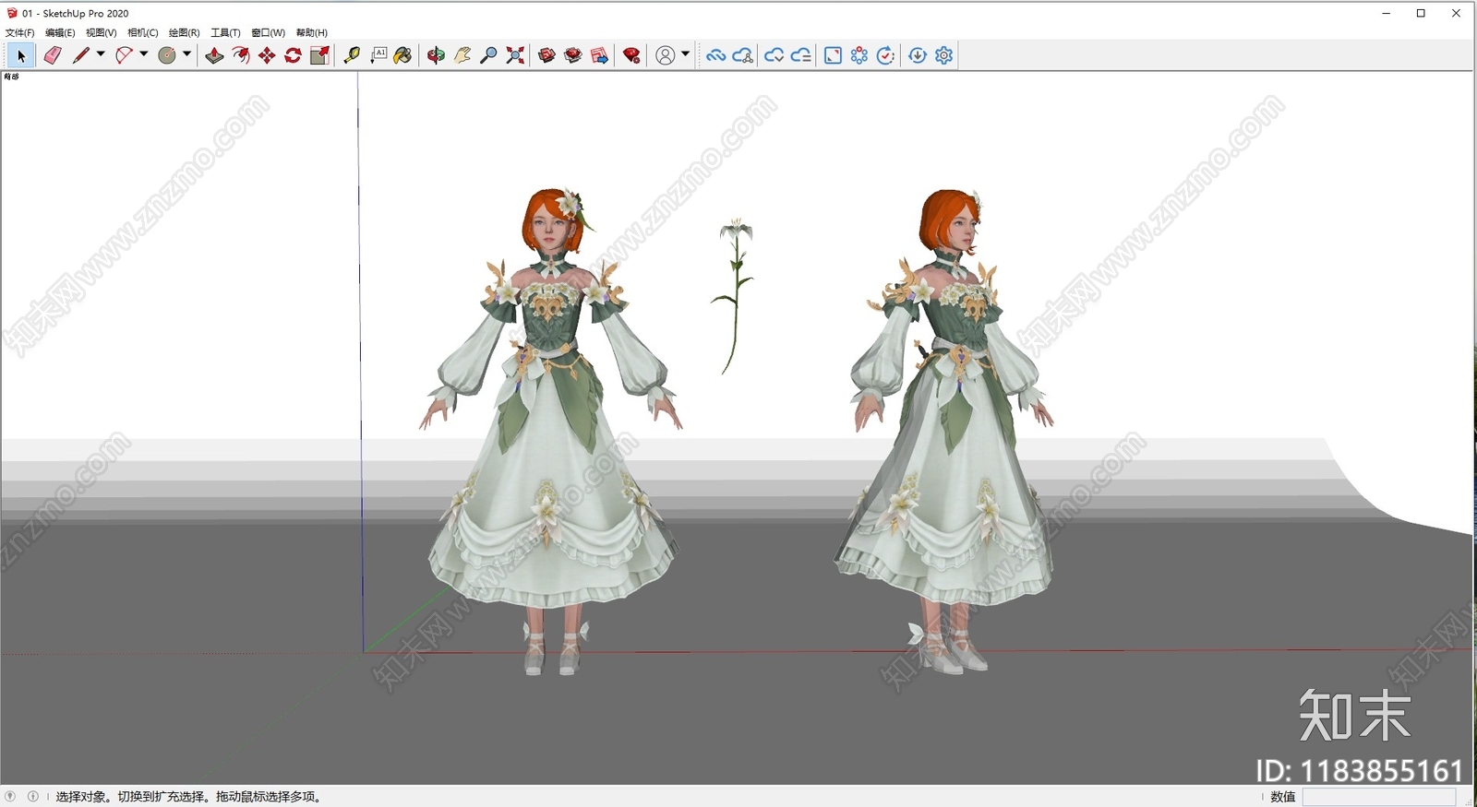Screen dimensions: 1477x807
Task: Expand the shape tool dropdown arrow
Action: (x=186, y=54)
